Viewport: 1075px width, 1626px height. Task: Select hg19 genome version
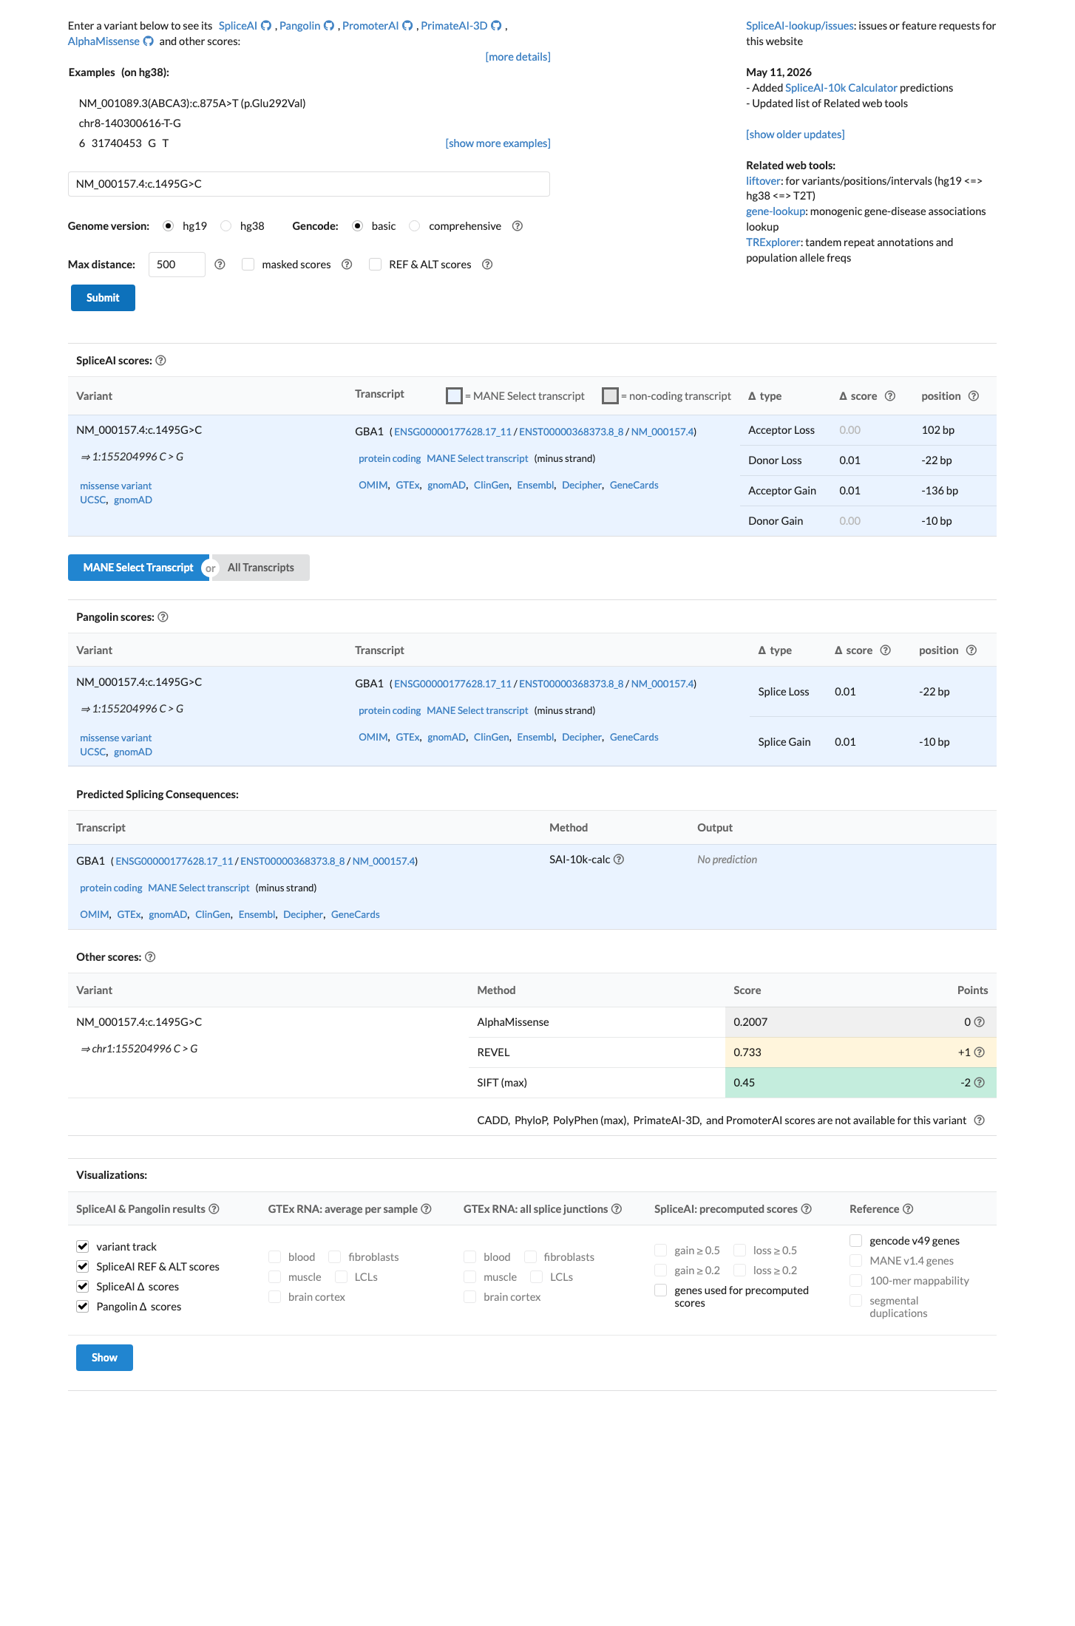[169, 226]
